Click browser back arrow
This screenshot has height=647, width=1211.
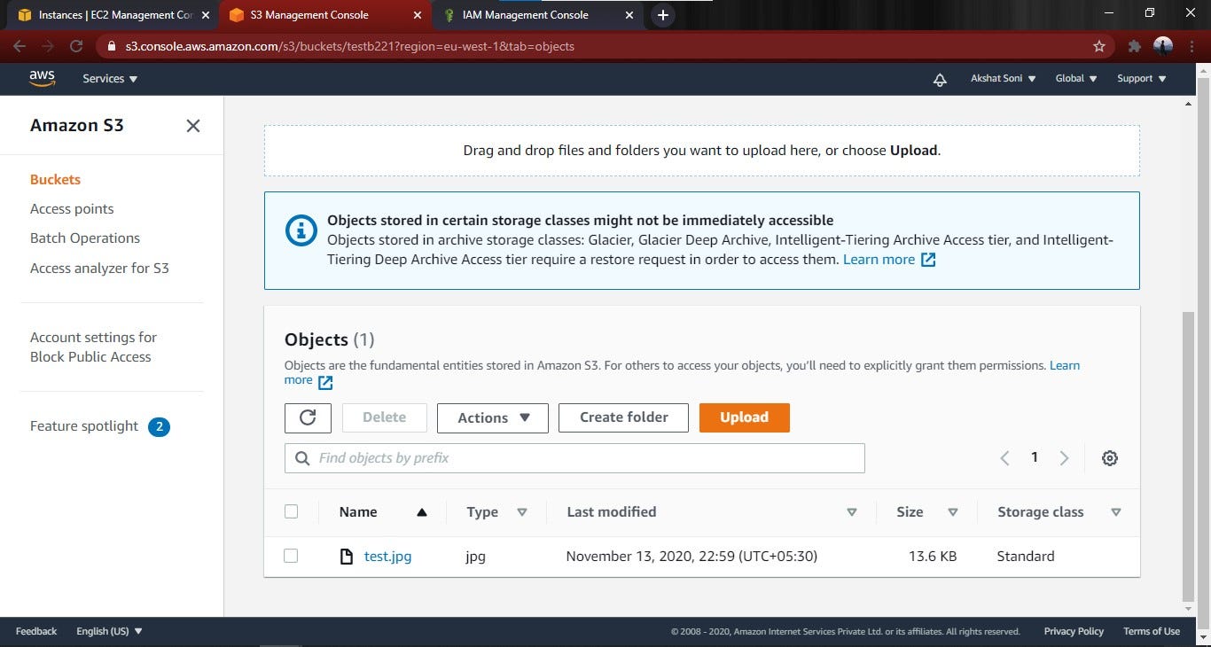20,46
